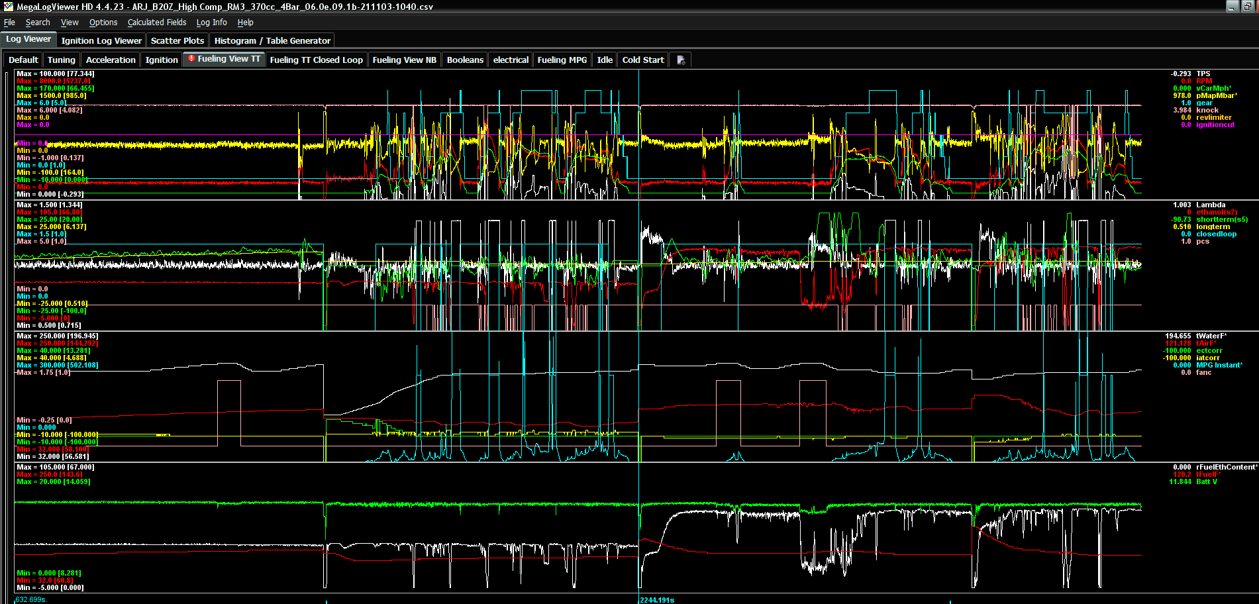1259x604 pixels.
Task: Click the add new view tab icon
Action: [x=681, y=60]
